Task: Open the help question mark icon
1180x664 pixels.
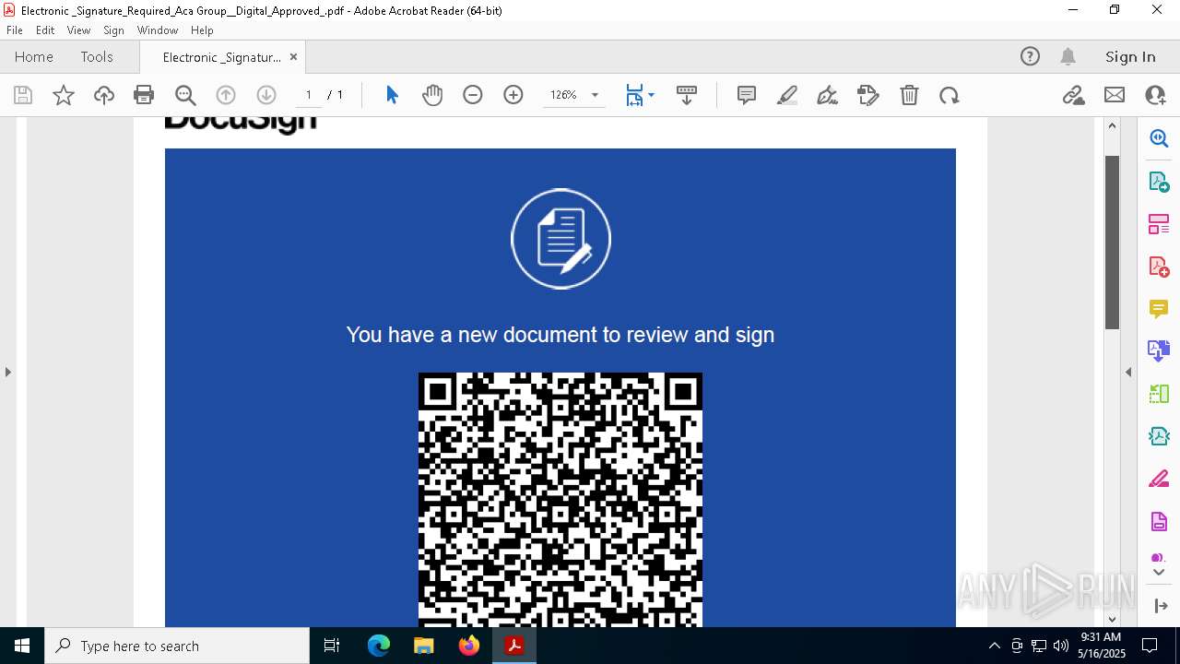Action: [x=1030, y=57]
